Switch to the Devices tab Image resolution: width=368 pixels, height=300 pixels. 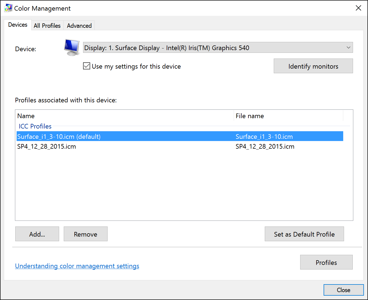coord(18,25)
